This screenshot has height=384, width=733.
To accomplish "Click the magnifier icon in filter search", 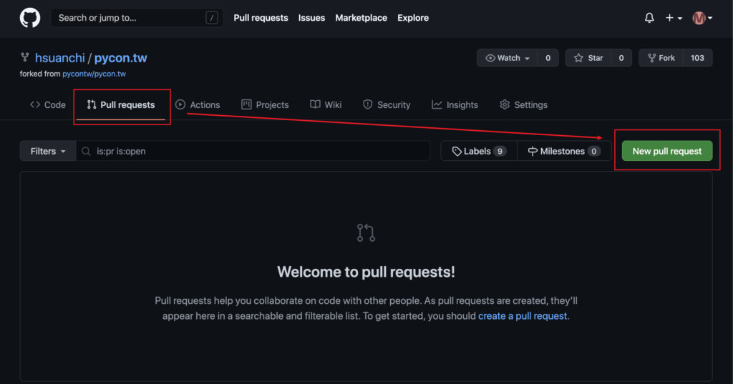I will click(86, 151).
